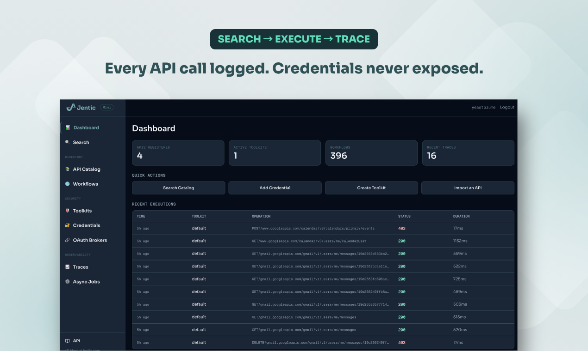Click the Create Toolkit button
Screen dimensions: 588x351
point(371,188)
